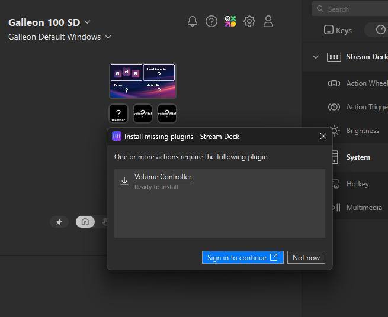388x317 pixels.
Task: Select the Weather key on the deck
Action: pos(118,114)
